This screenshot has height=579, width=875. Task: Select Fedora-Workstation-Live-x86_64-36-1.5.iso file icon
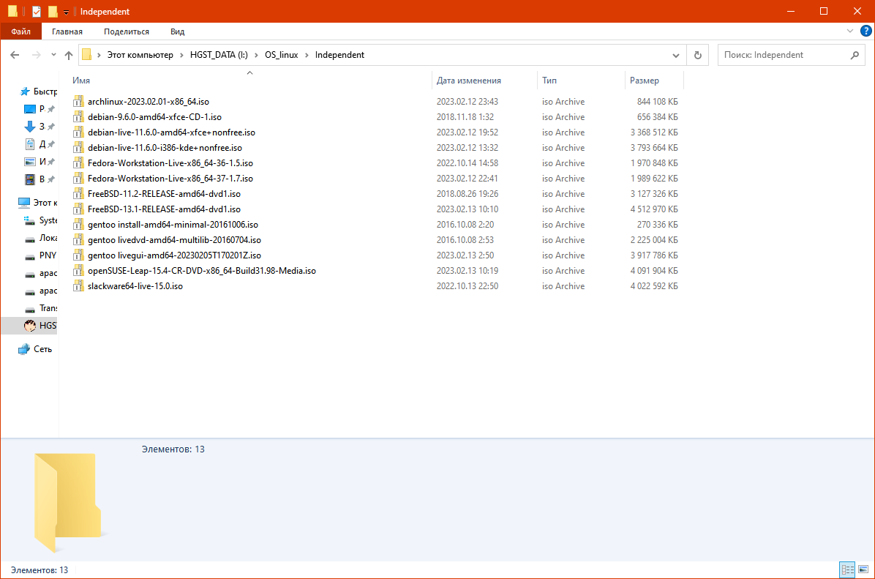(79, 163)
